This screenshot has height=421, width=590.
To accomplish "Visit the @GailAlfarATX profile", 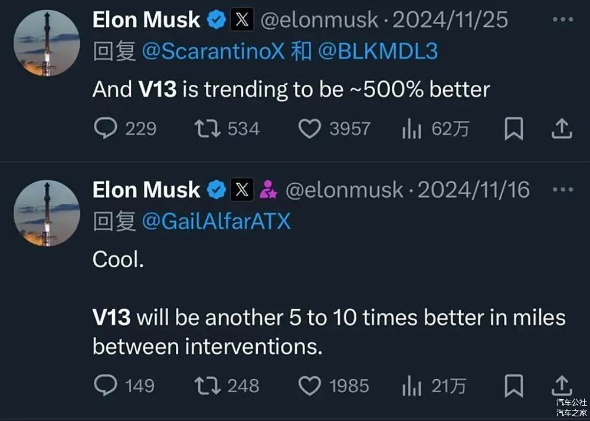I will pos(217,221).
